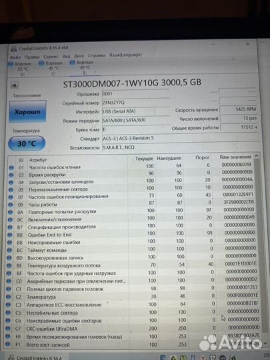Click status dot for C2 Температура
Image resolution: width=270 pixels, height=360 pixels.
8,297
